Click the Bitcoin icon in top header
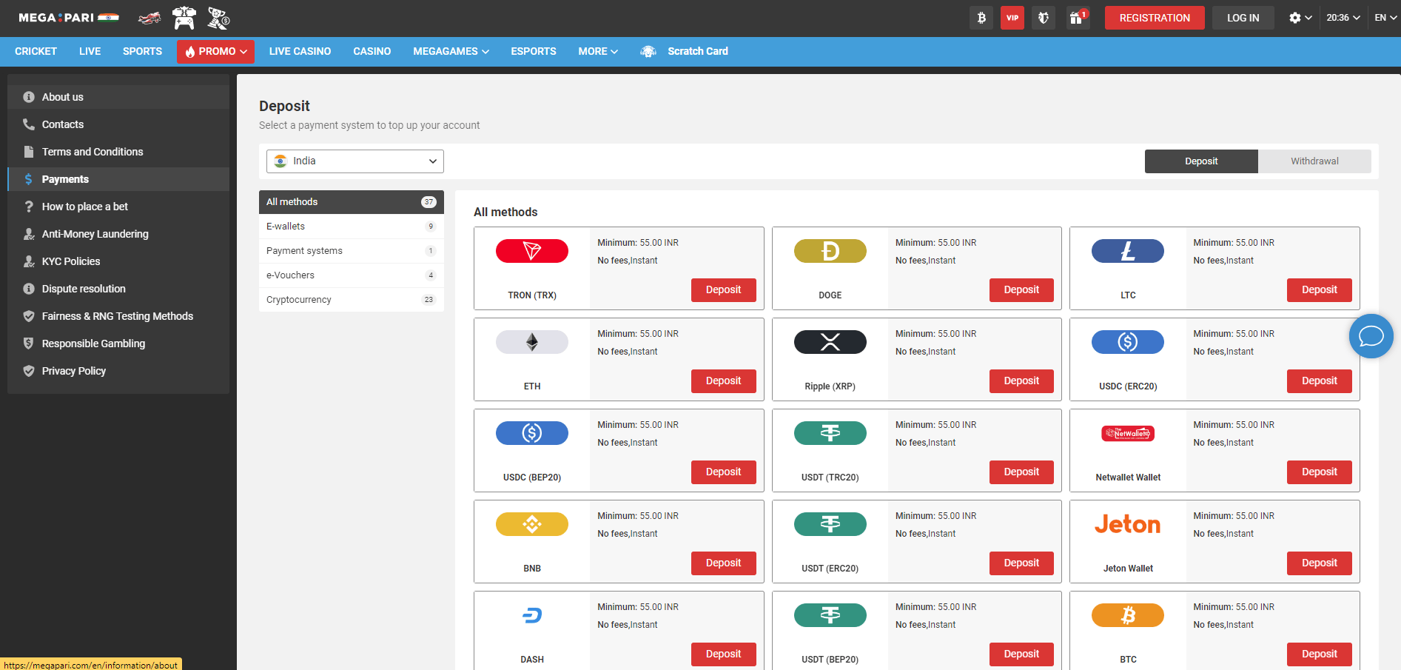The image size is (1401, 670). [x=981, y=18]
